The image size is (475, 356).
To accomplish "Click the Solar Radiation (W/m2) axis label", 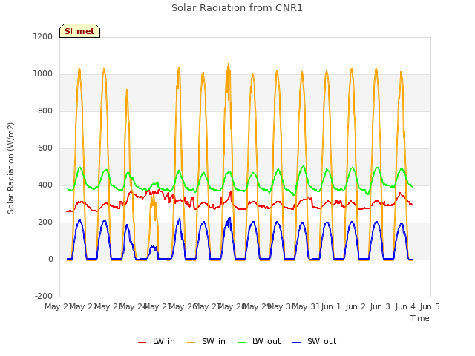I will pos(10,168).
